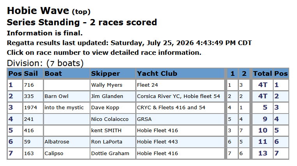
Task: Open race 1 column header link
Action: click(x=232, y=73)
